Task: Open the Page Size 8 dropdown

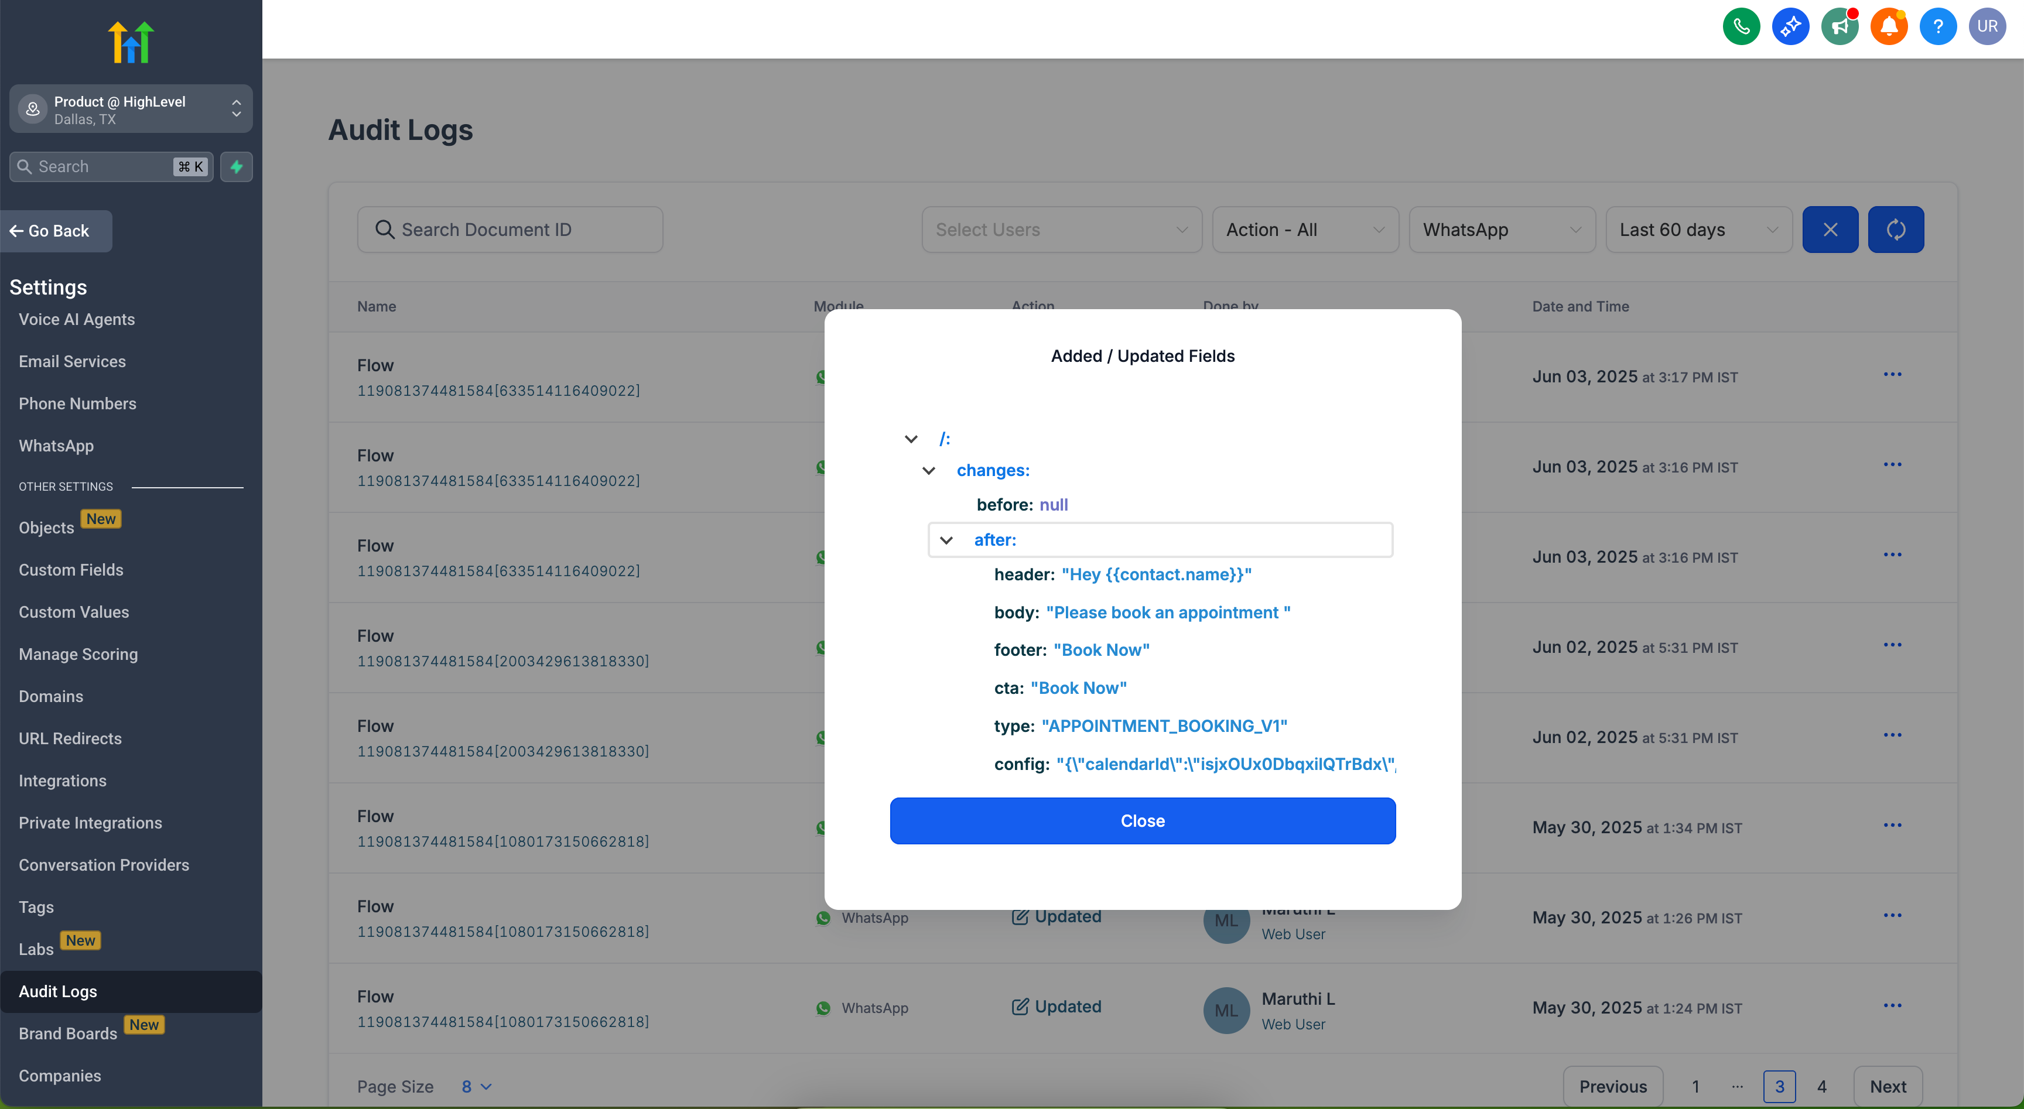Action: pyautogui.click(x=476, y=1087)
